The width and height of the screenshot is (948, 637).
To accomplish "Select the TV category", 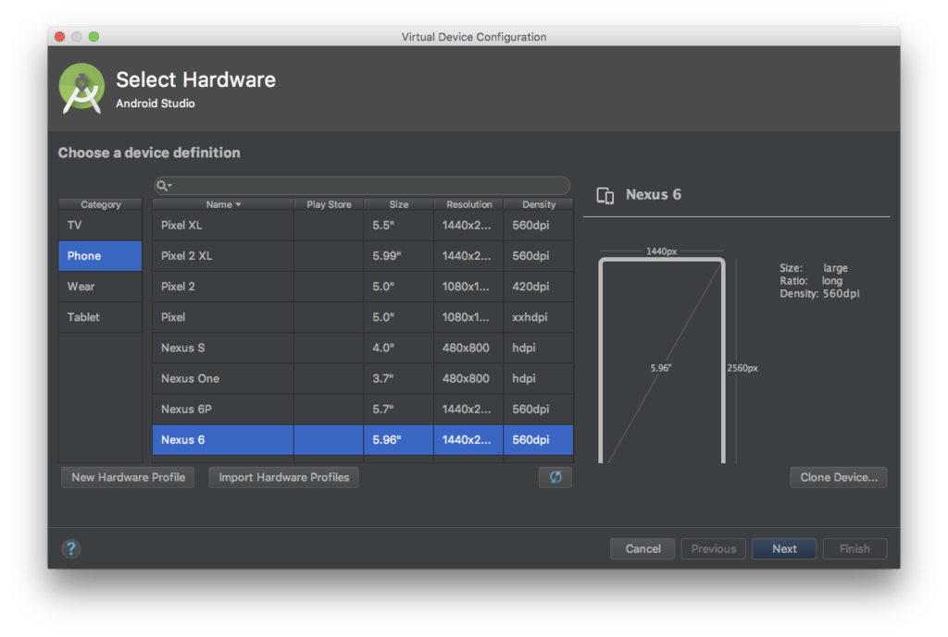I will pos(100,226).
